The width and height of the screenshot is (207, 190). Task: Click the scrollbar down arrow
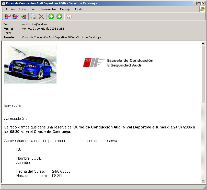203,181
